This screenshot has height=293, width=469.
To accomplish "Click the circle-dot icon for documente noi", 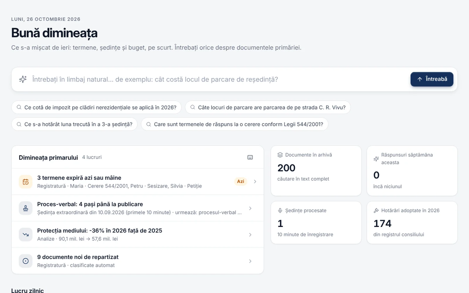I will pos(26,261).
